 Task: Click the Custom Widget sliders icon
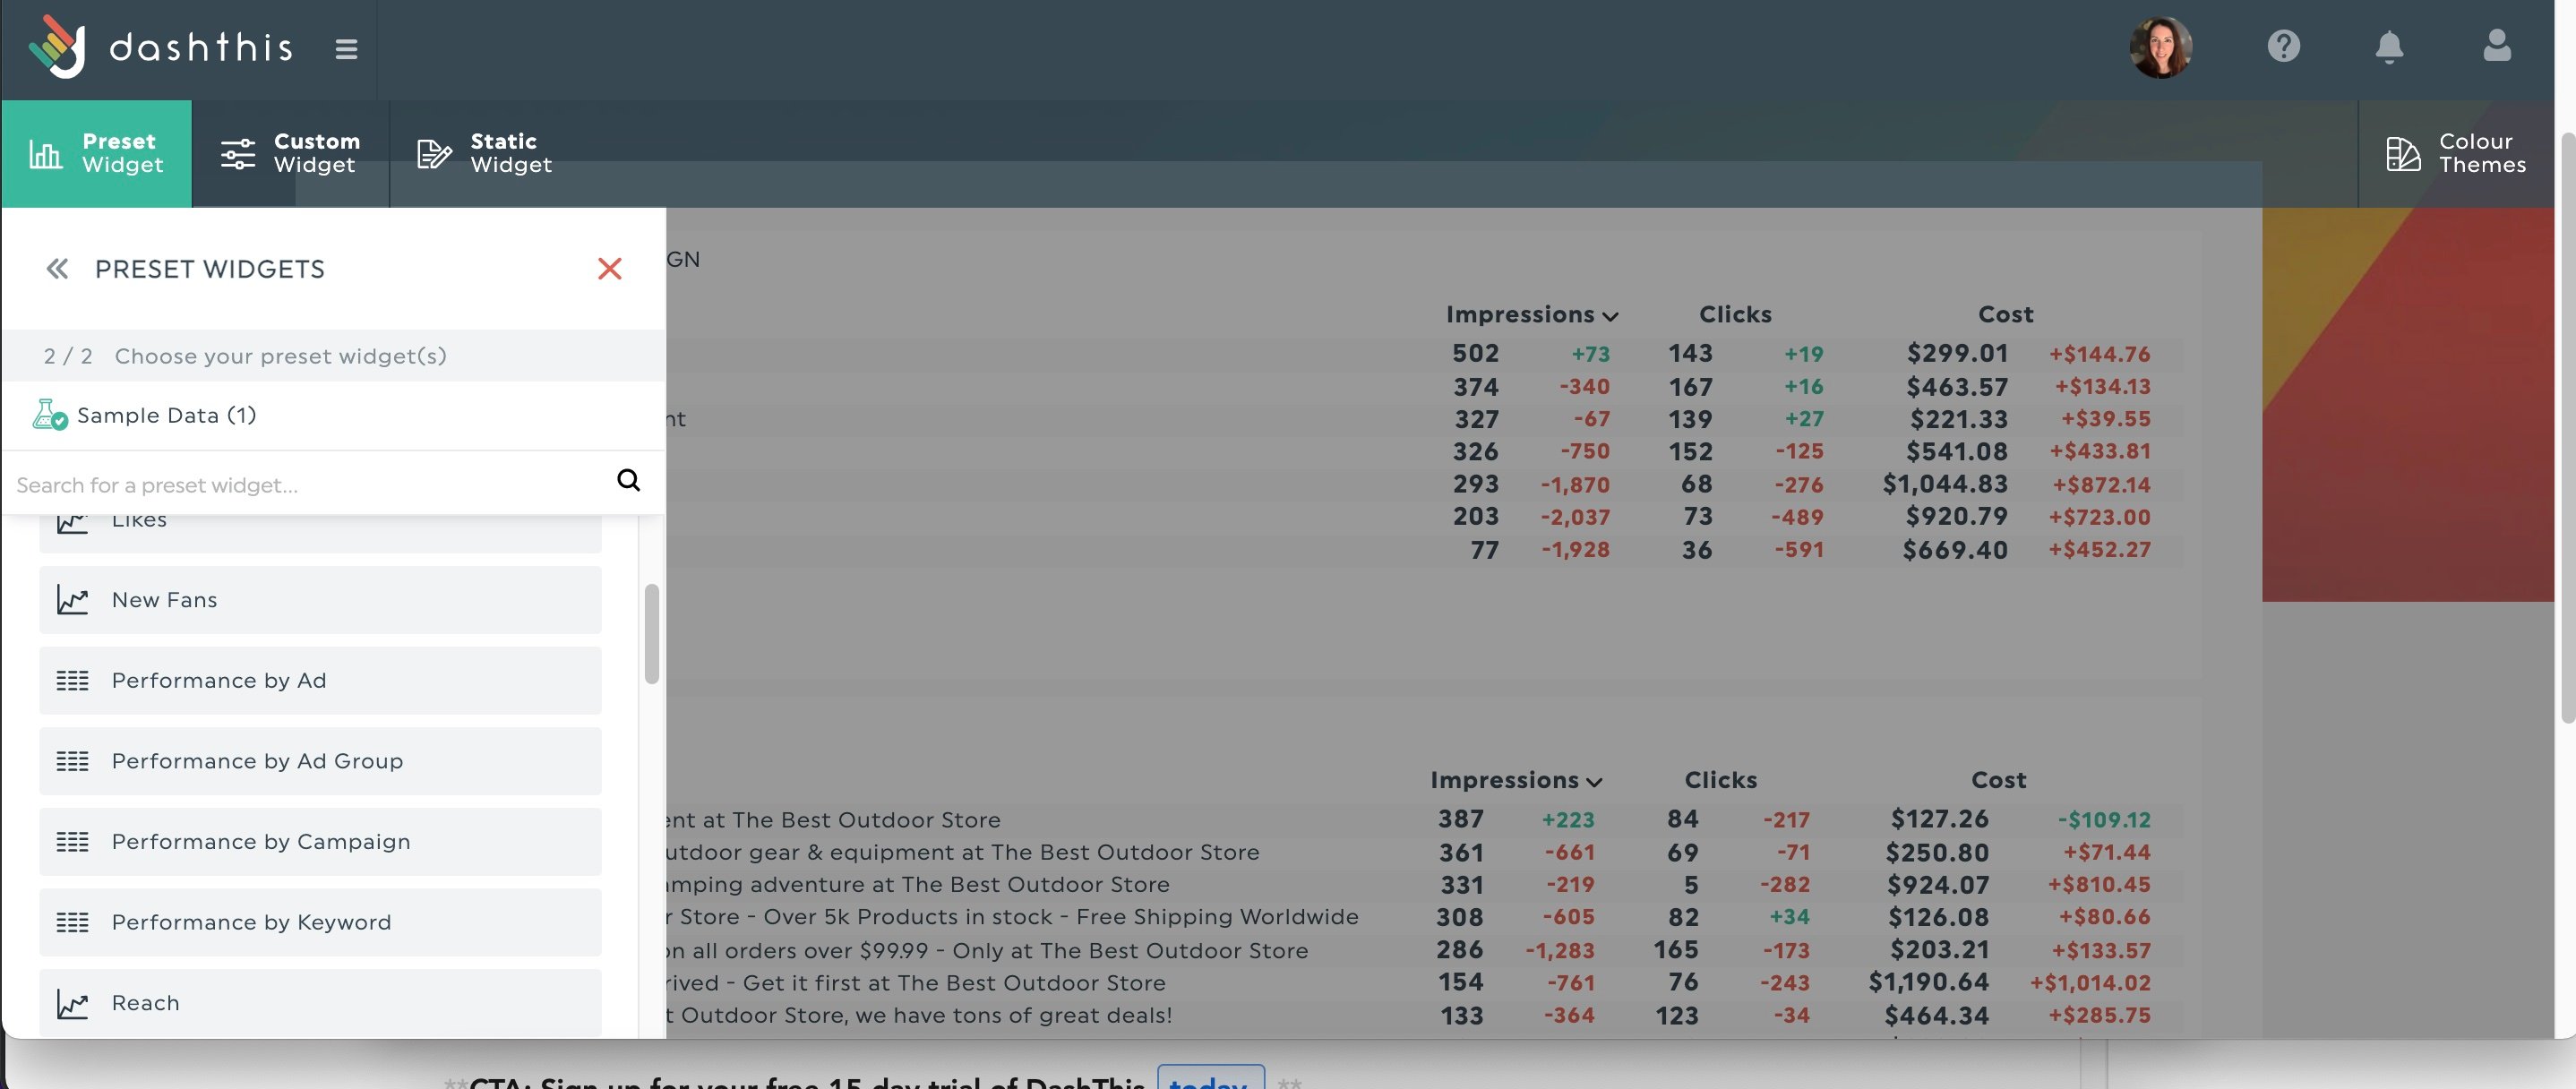pyautogui.click(x=238, y=154)
